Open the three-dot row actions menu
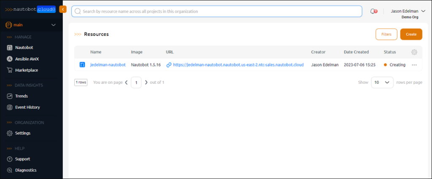 click(x=414, y=65)
